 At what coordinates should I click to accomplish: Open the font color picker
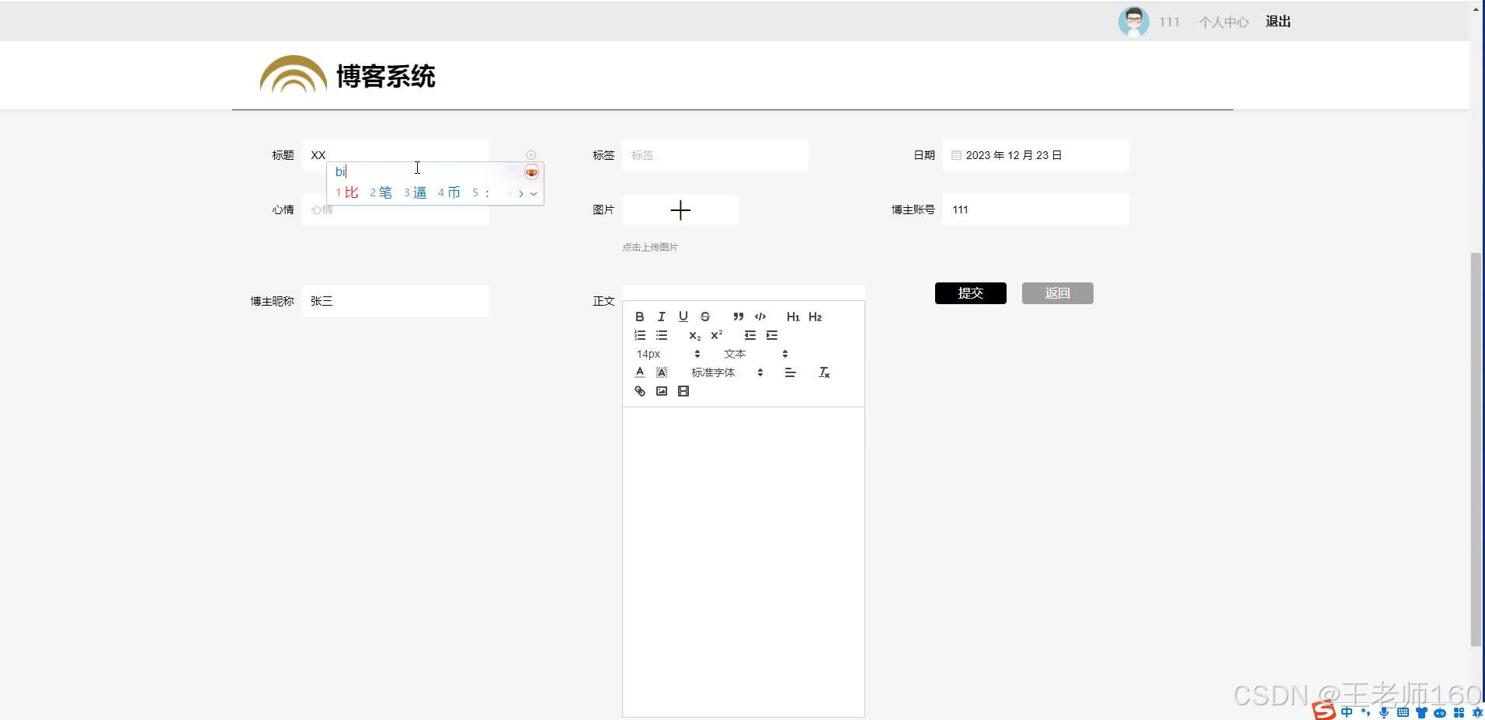click(x=640, y=372)
